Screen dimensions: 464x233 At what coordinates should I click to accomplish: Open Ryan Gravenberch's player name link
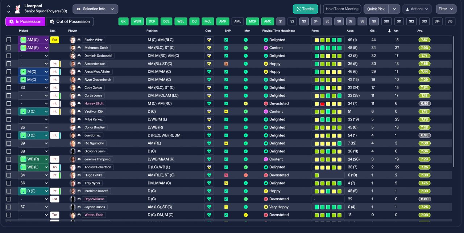point(98,79)
